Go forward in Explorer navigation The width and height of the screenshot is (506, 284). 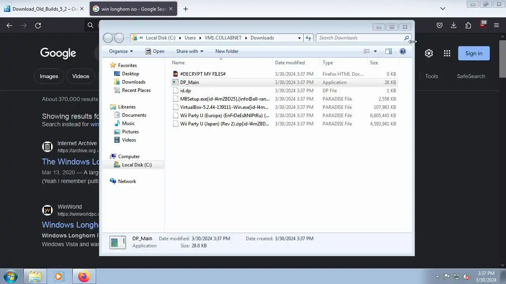click(119, 38)
